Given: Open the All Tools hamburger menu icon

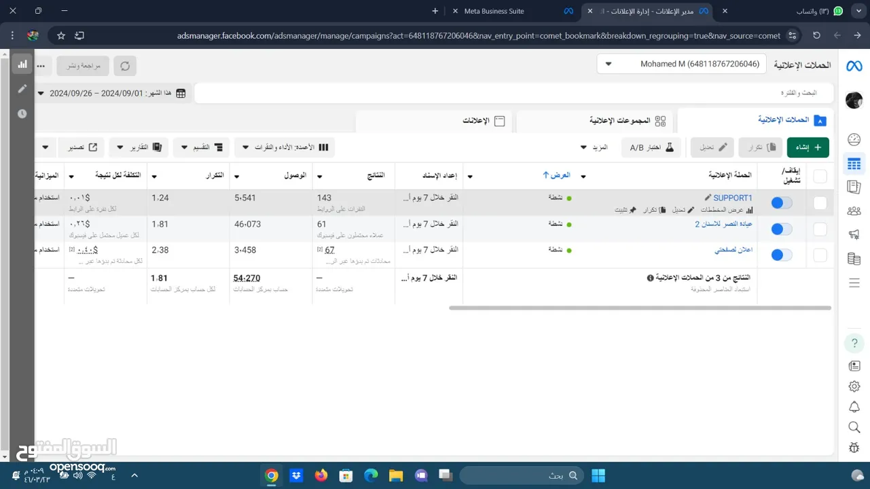Looking at the screenshot, I should point(854,283).
